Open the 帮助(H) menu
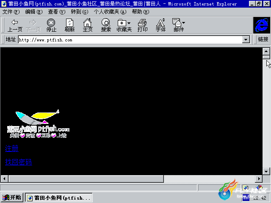This screenshot has width=271, height=203. [140, 12]
